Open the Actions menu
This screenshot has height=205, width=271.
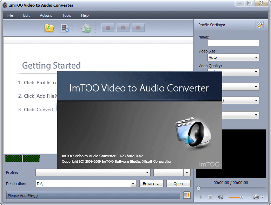click(x=46, y=15)
